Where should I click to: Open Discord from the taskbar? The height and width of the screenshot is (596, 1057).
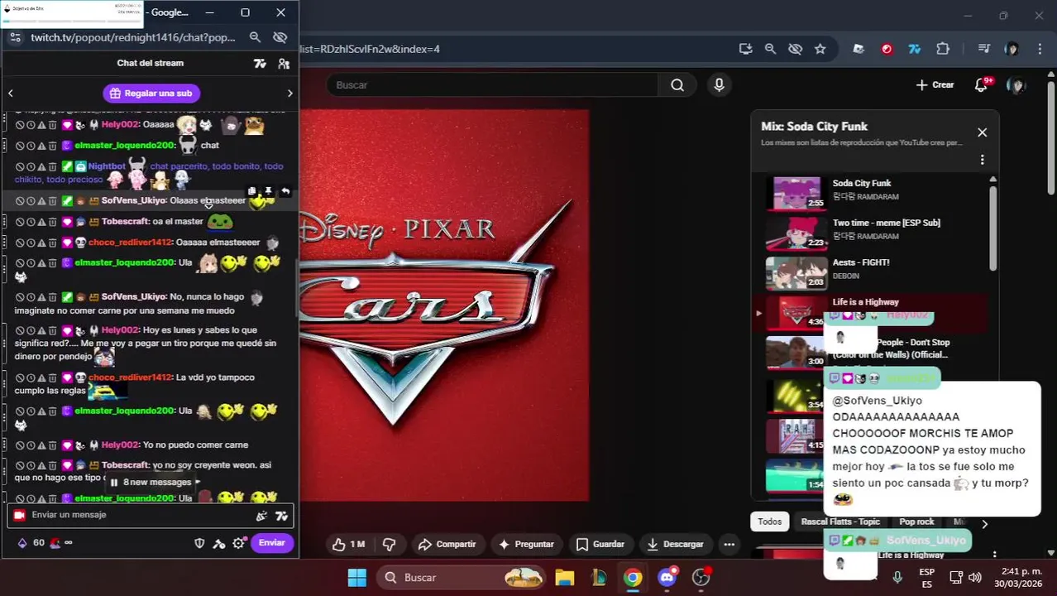coord(667,578)
